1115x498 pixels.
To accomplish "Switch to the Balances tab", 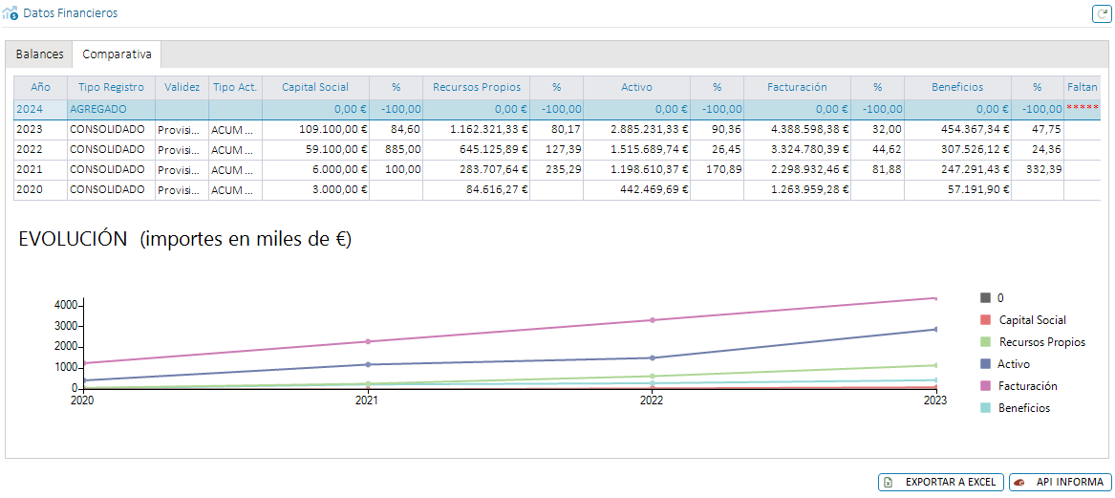I will (x=39, y=54).
